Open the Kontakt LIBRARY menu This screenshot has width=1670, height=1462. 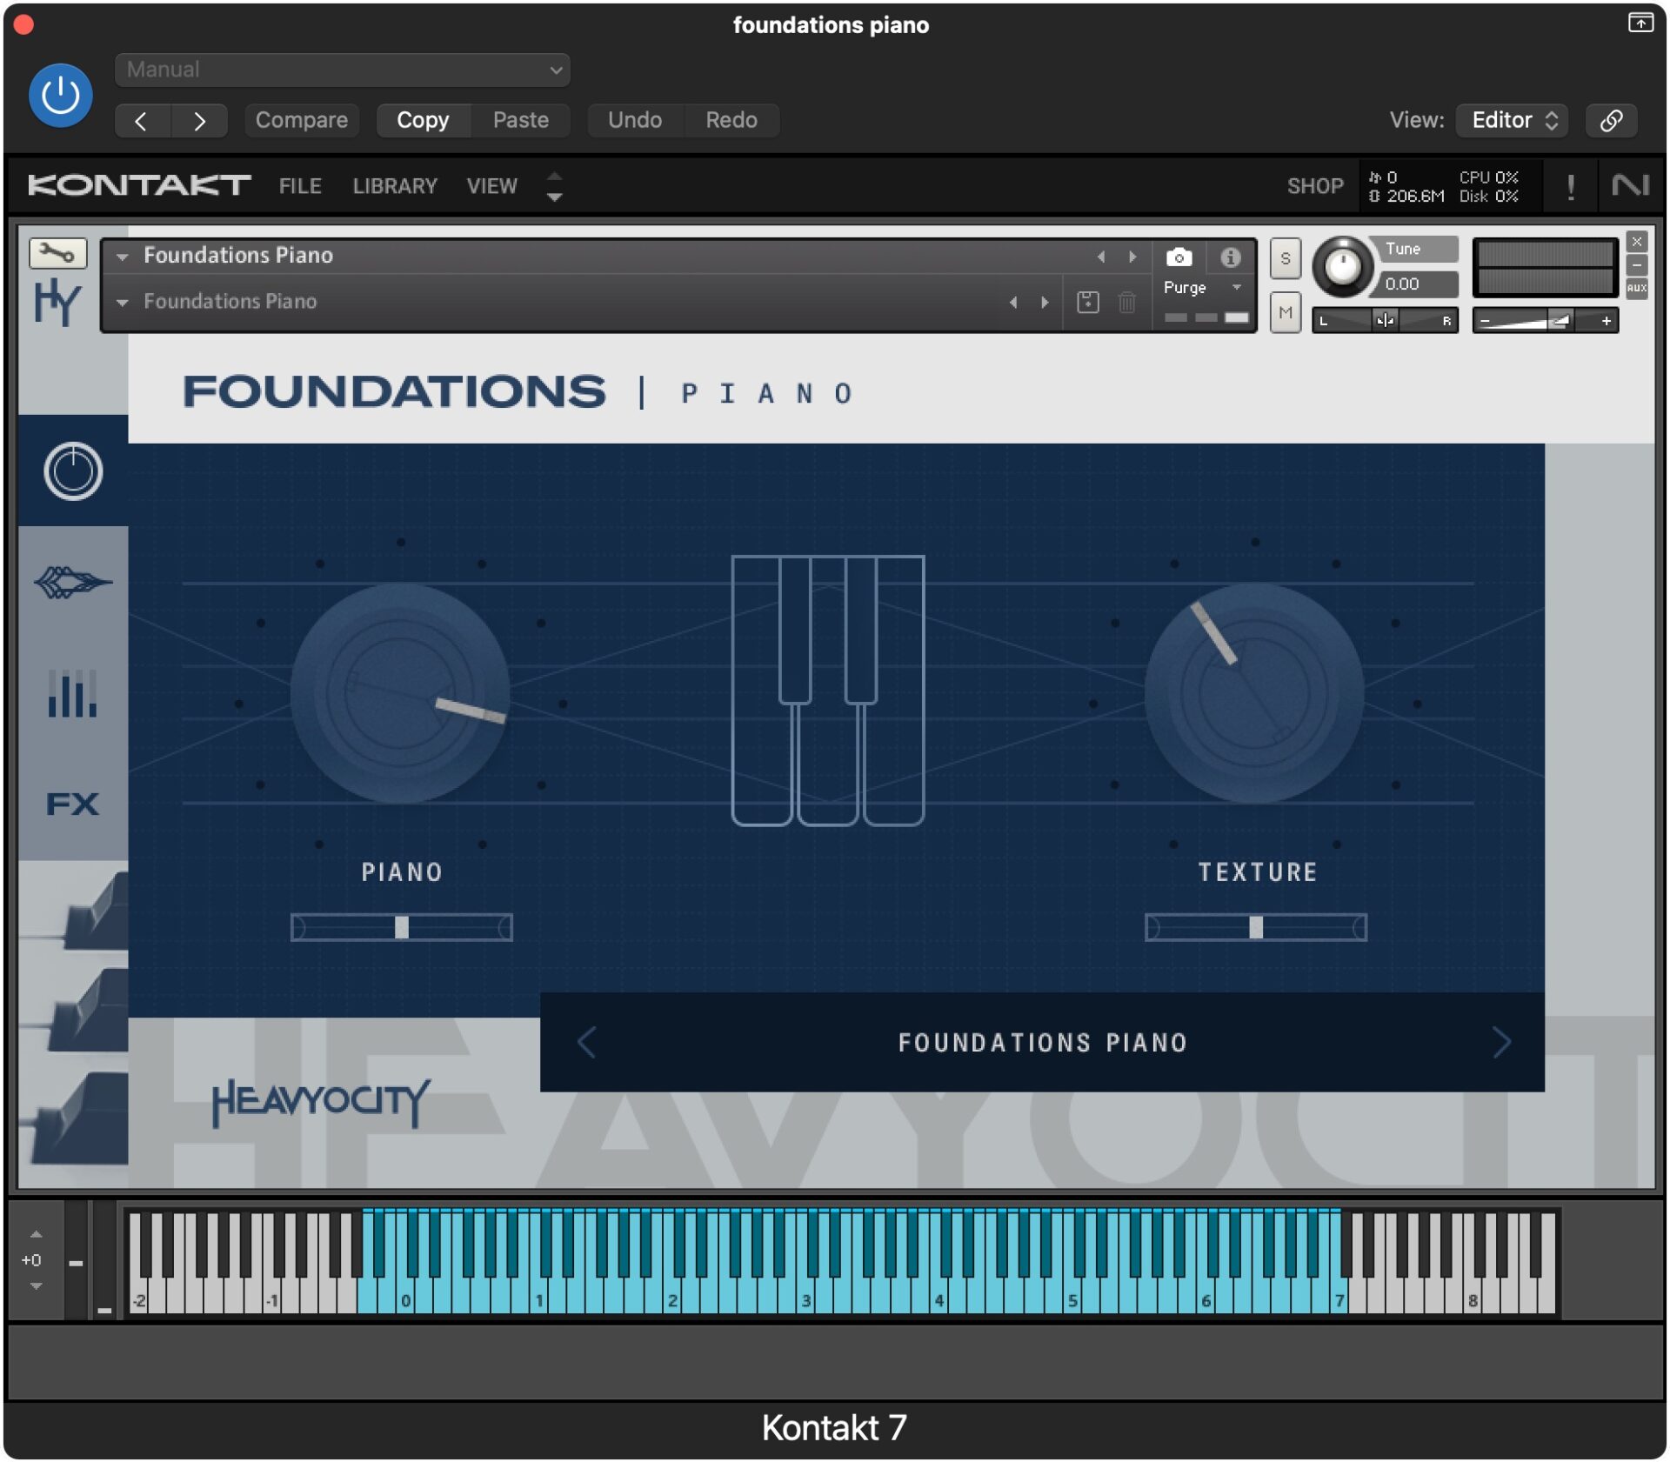coord(395,185)
